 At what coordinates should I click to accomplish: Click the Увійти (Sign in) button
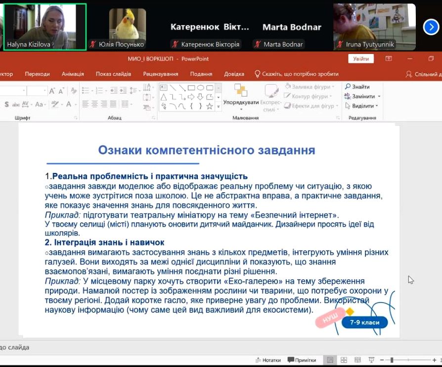pos(360,58)
